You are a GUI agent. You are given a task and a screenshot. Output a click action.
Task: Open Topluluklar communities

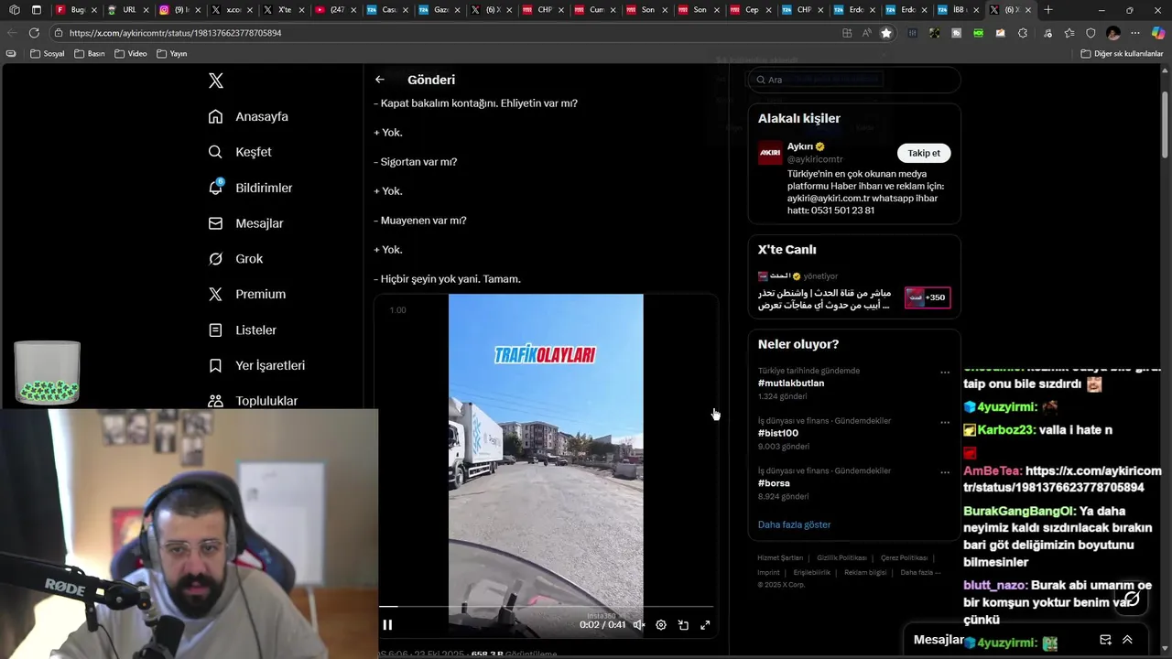253,401
